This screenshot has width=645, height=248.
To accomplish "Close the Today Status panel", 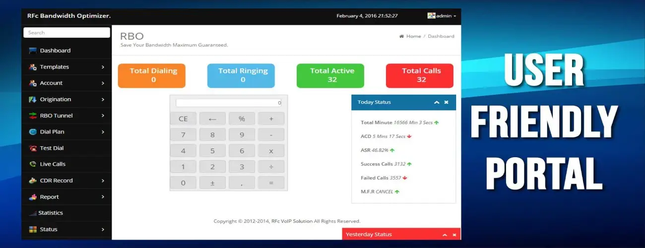I will pos(446,102).
